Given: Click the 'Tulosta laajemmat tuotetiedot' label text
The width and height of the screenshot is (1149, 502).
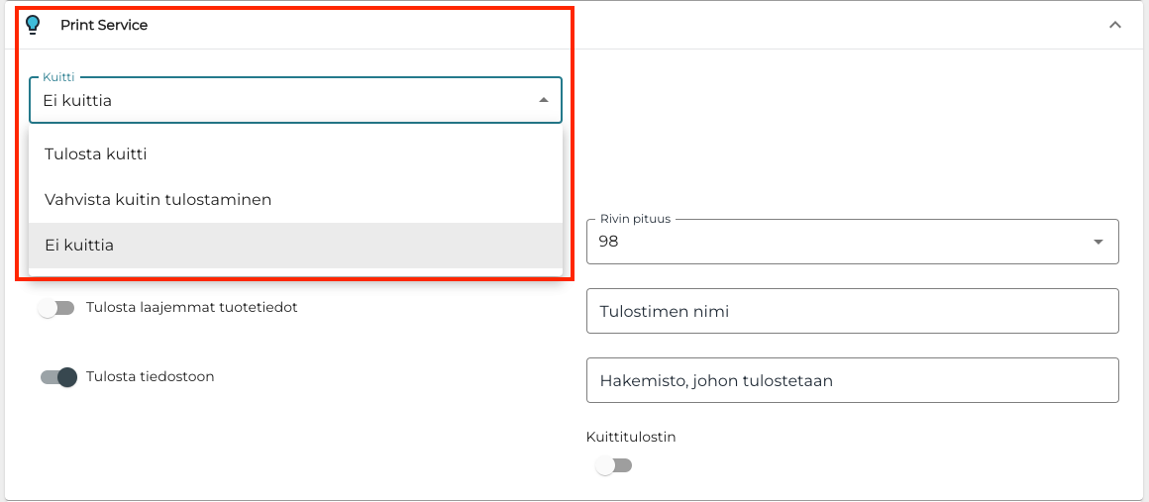Looking at the screenshot, I should pos(192,307).
